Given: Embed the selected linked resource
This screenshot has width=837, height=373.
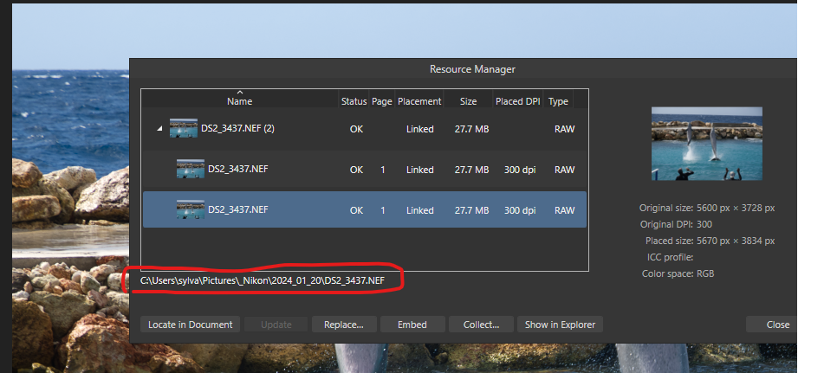Looking at the screenshot, I should [x=412, y=325].
